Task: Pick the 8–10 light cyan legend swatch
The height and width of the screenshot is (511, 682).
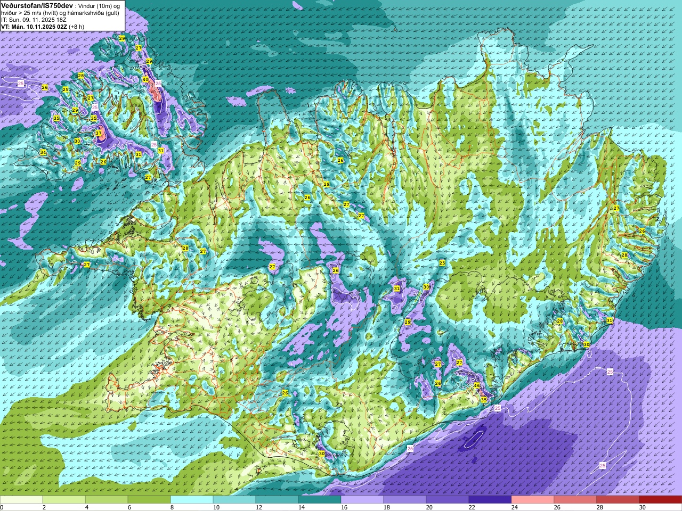Action: click(192, 500)
